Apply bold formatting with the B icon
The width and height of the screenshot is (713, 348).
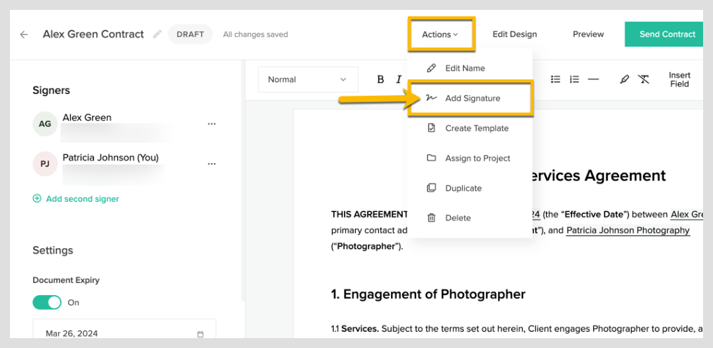pos(380,79)
